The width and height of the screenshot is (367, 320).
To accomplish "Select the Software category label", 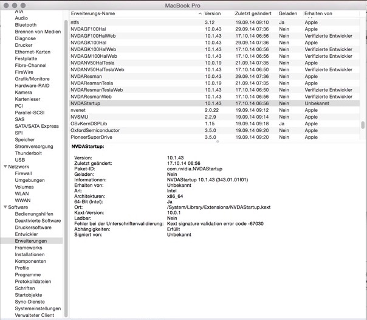I will tap(18, 207).
